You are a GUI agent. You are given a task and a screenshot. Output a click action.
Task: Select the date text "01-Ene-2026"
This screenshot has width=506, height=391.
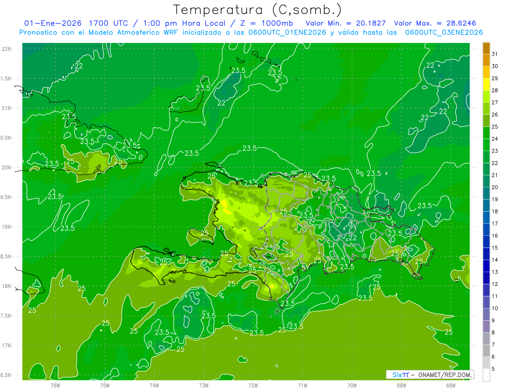click(x=53, y=23)
